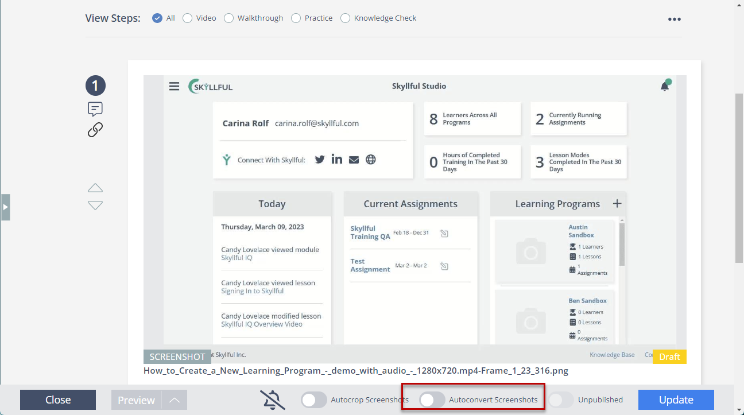
Task: Select the All view steps radio button
Action: tap(157, 18)
